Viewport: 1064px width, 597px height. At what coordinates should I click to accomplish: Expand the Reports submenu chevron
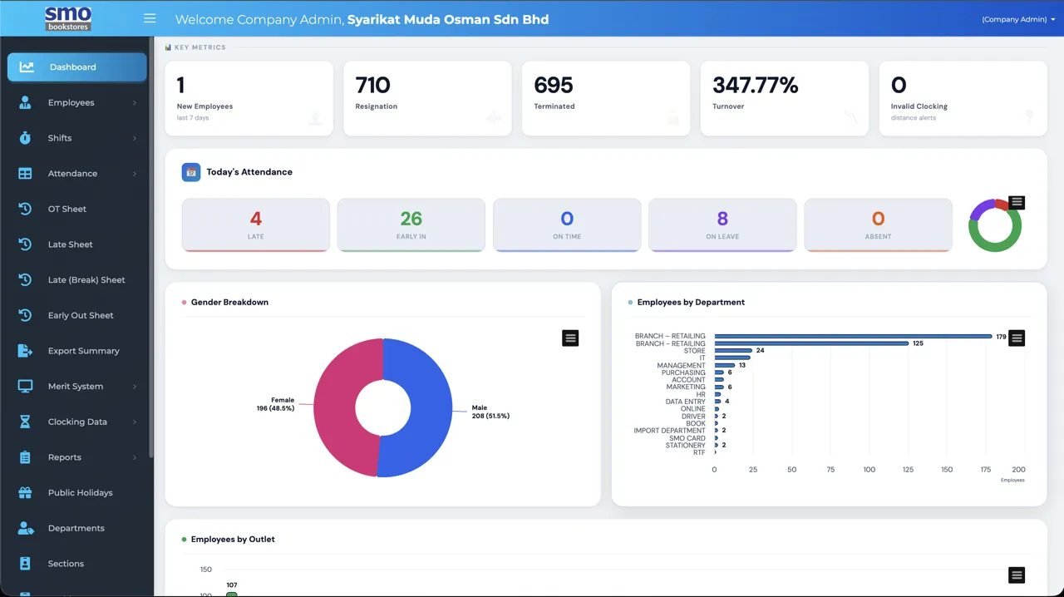point(134,457)
